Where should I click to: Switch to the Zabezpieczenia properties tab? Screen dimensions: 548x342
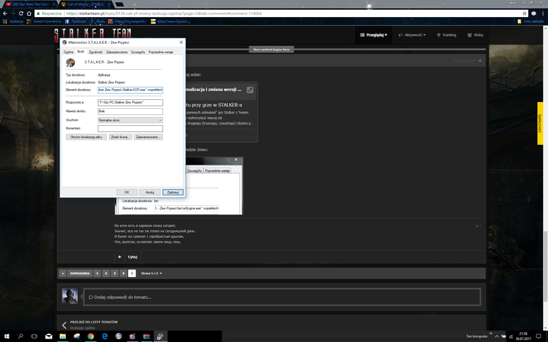click(x=116, y=52)
